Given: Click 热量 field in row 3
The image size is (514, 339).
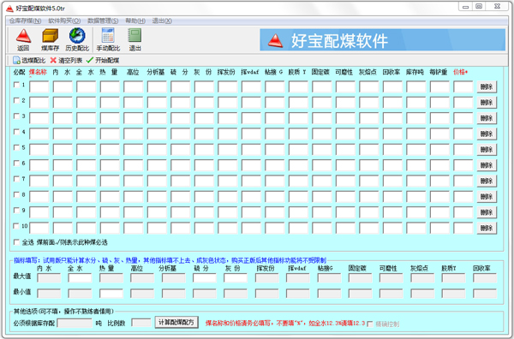Looking at the screenshot, I should 110,118.
